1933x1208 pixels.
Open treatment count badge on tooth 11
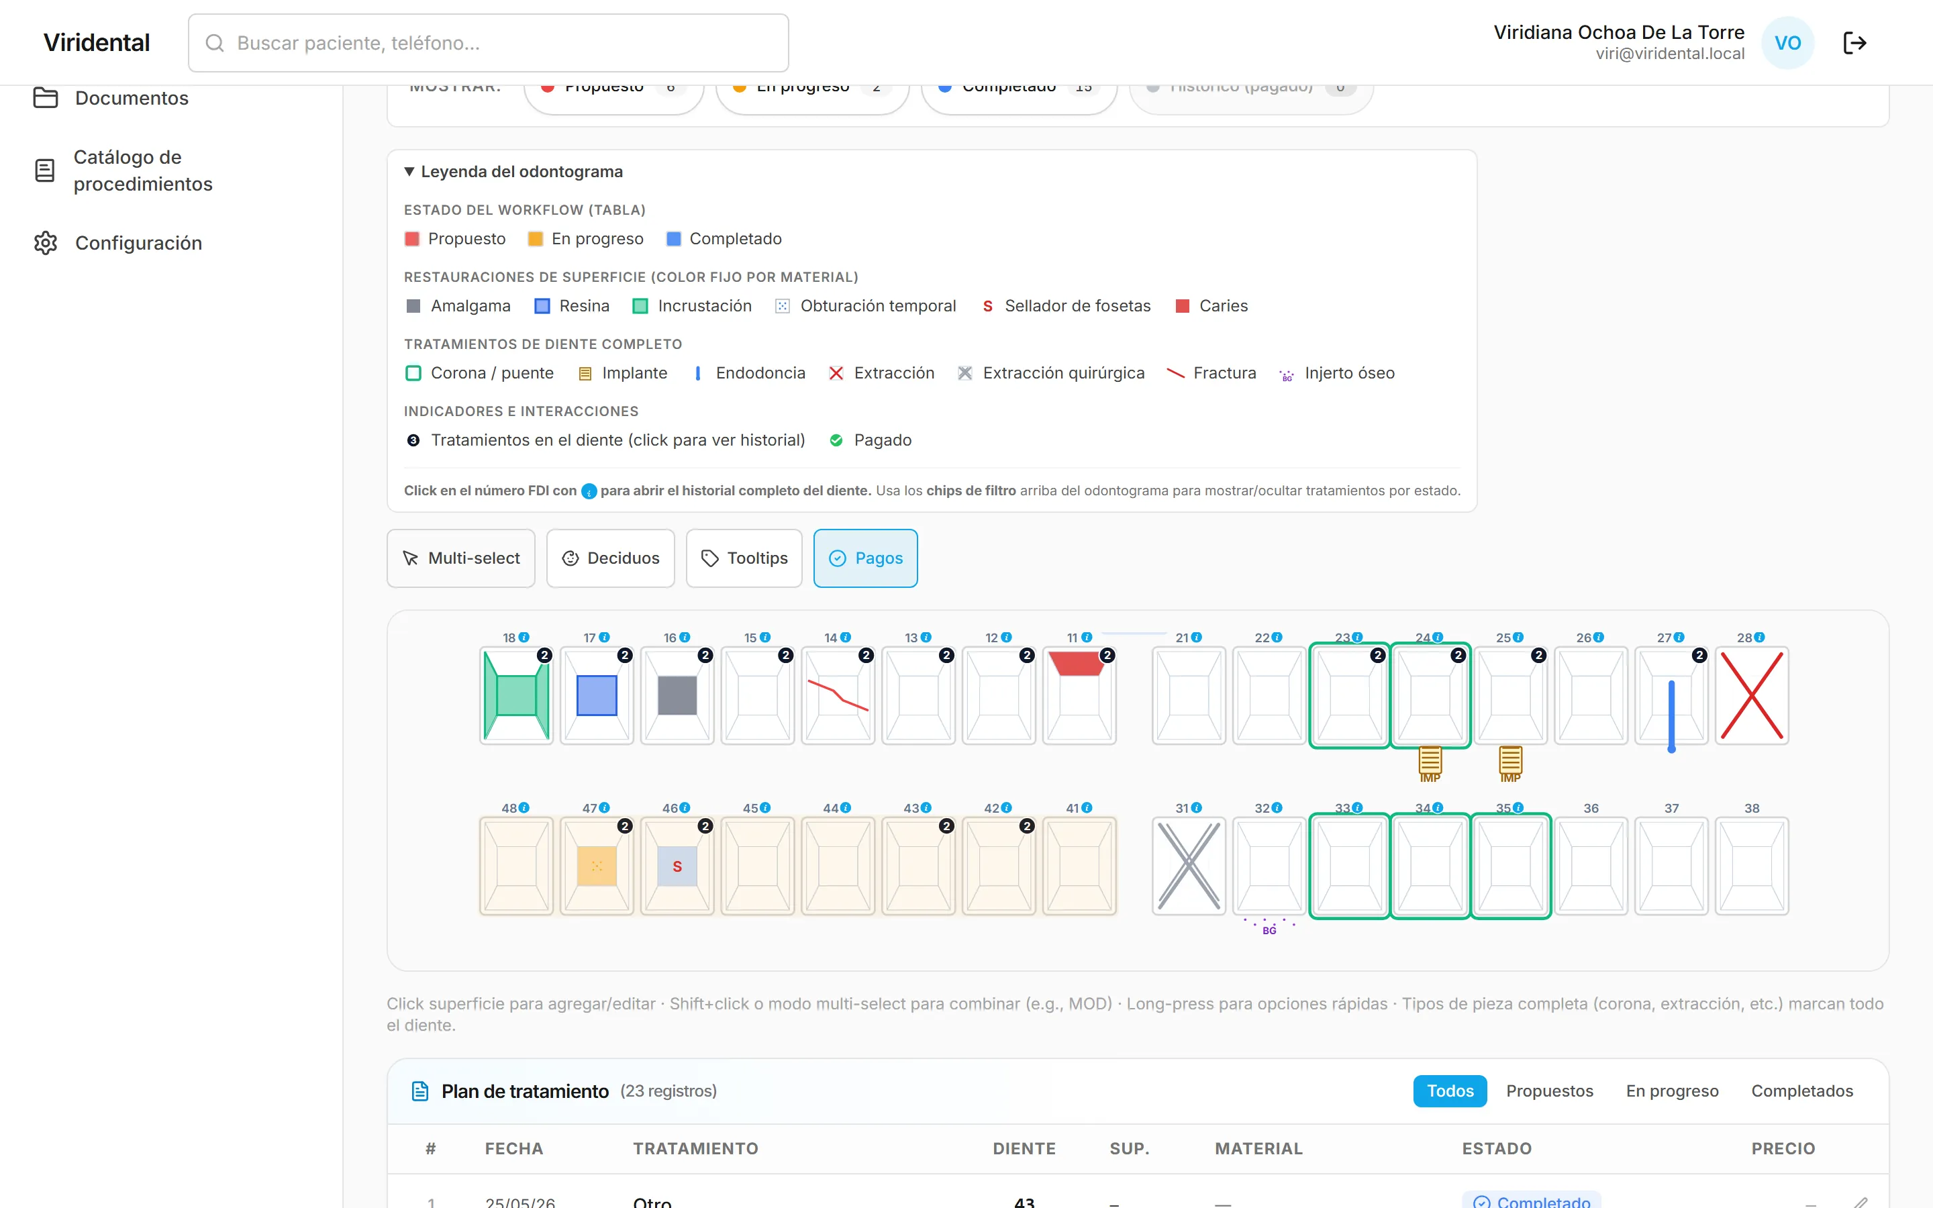1107,655
